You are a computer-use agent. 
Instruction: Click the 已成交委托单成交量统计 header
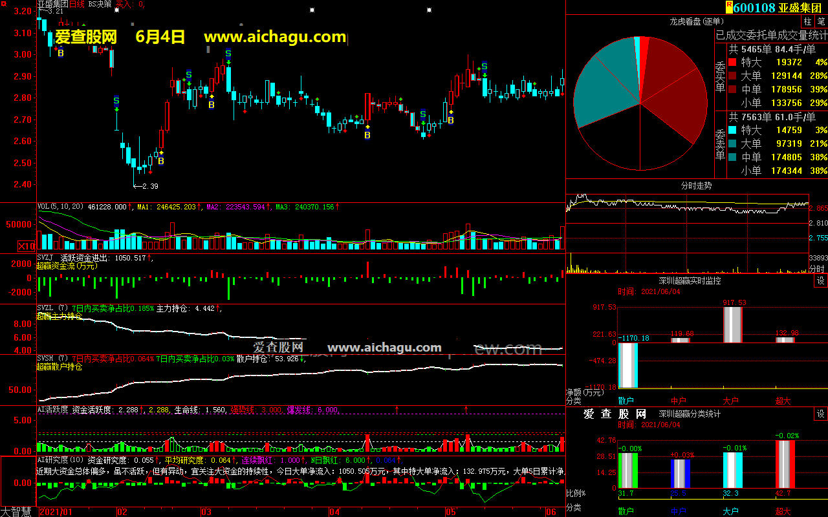coord(771,35)
